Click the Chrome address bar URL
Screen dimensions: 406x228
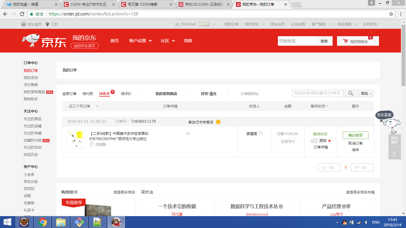pos(93,14)
